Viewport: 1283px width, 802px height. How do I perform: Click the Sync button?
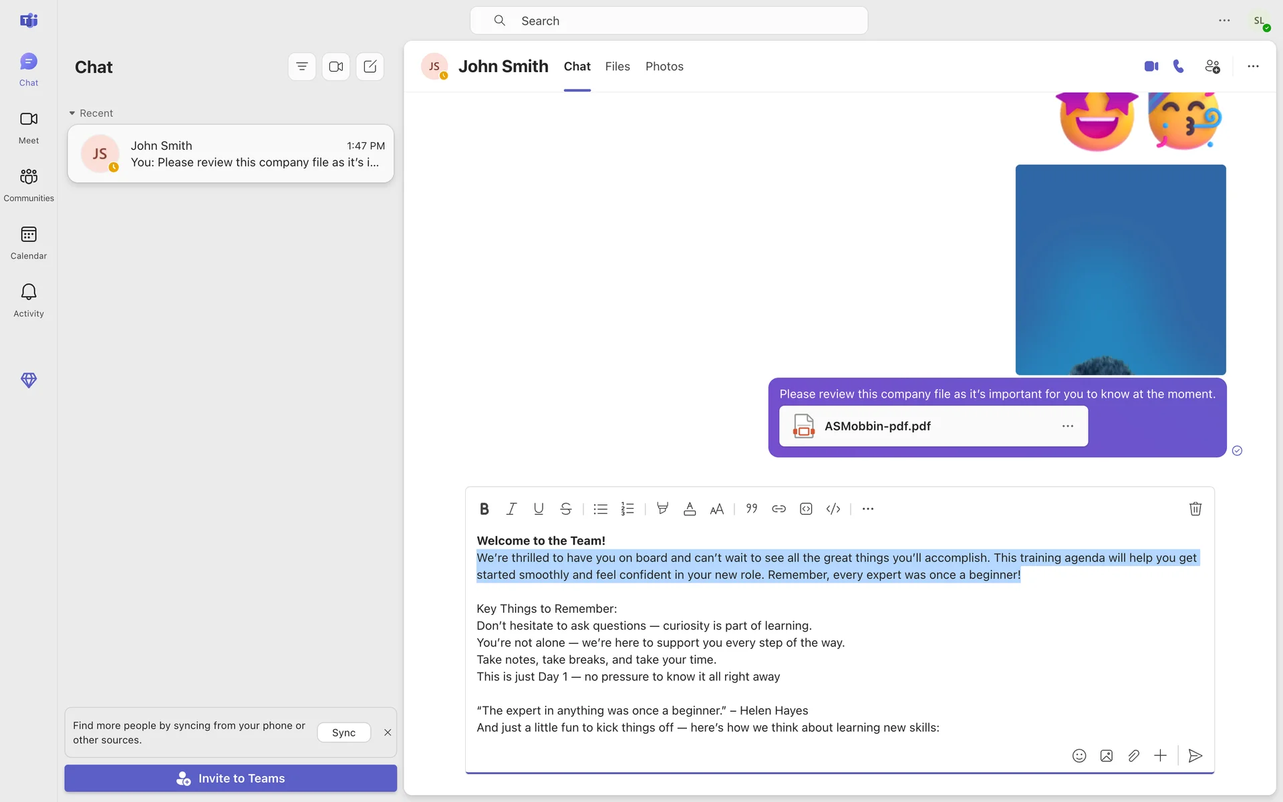(x=343, y=733)
